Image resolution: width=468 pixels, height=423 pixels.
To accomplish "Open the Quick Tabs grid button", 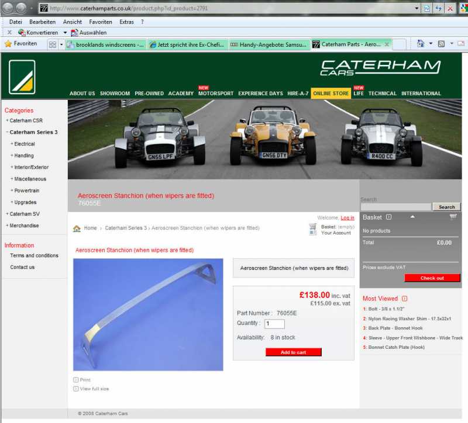I will coord(53,44).
